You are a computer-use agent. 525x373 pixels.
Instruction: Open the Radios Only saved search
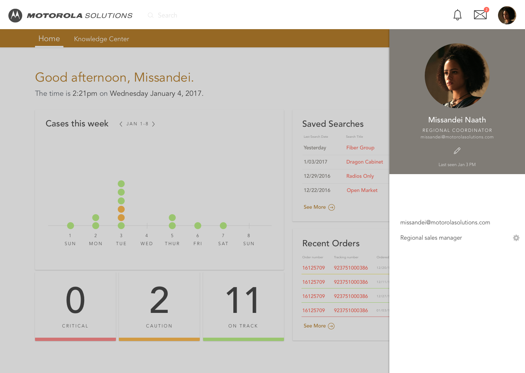point(360,176)
